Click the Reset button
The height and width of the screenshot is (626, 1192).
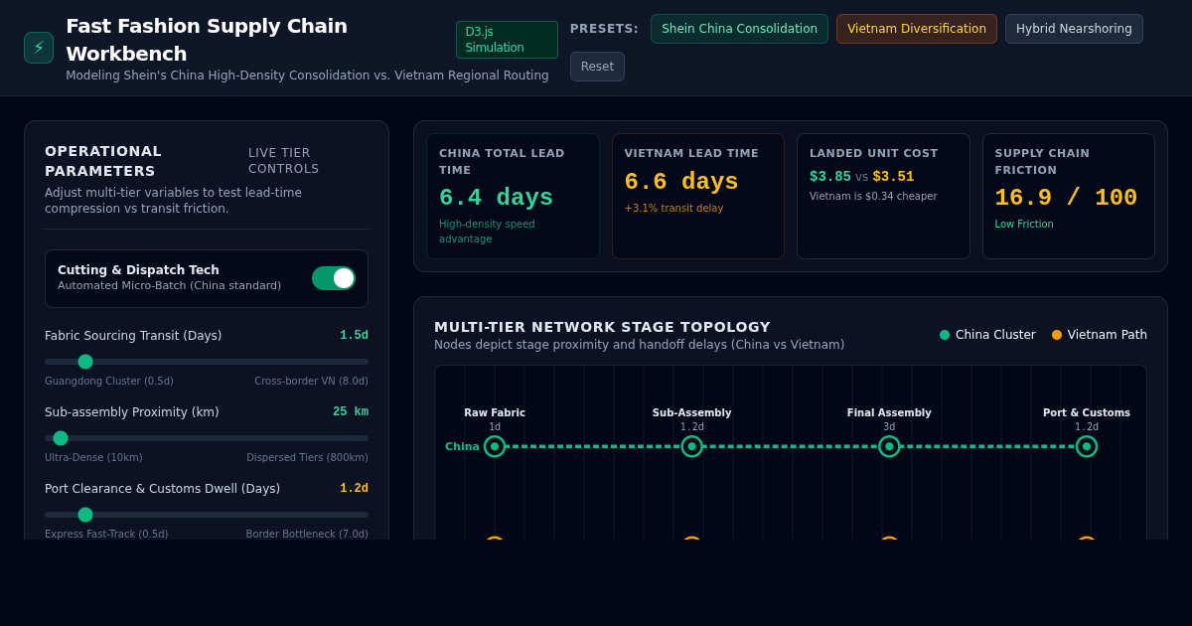point(597,67)
